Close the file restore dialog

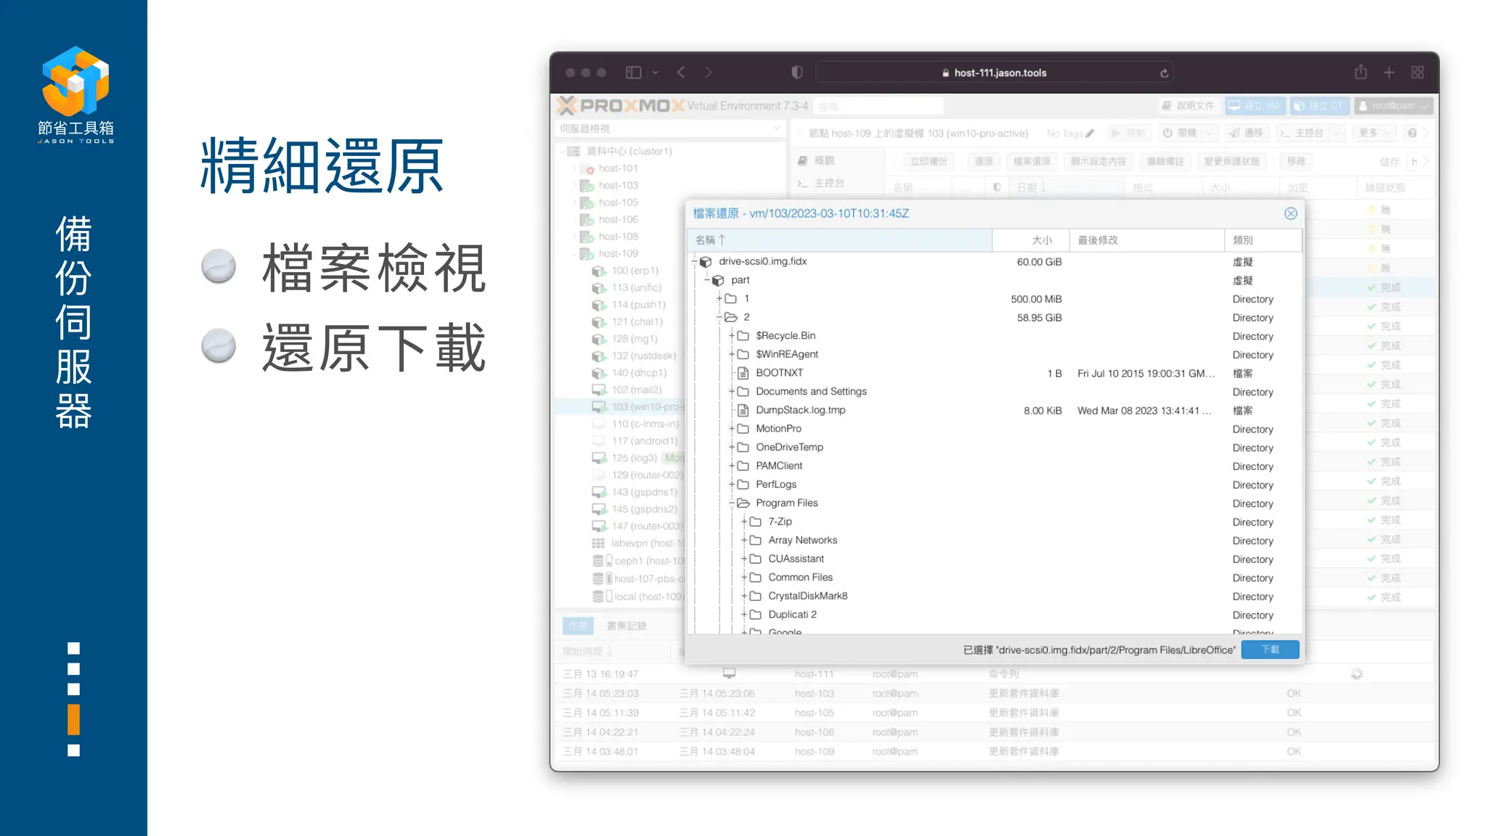coord(1290,213)
